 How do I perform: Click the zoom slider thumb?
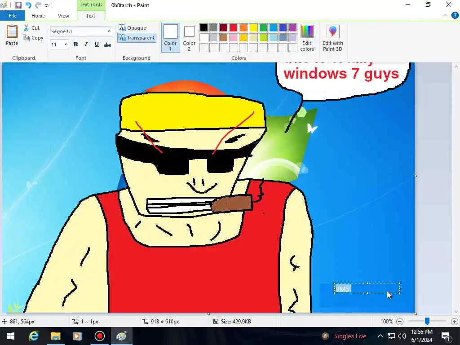tap(427, 321)
